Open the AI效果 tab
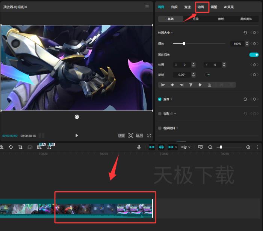Image resolution: width=263 pixels, height=231 pixels. coord(229,7)
